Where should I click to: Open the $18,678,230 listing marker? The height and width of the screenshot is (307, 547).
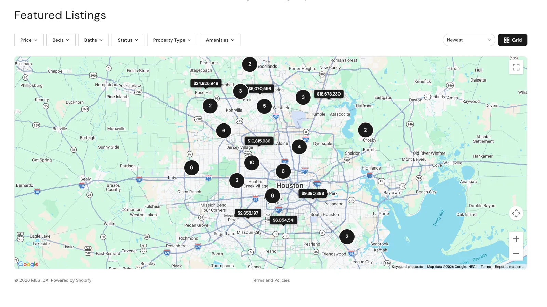point(329,94)
